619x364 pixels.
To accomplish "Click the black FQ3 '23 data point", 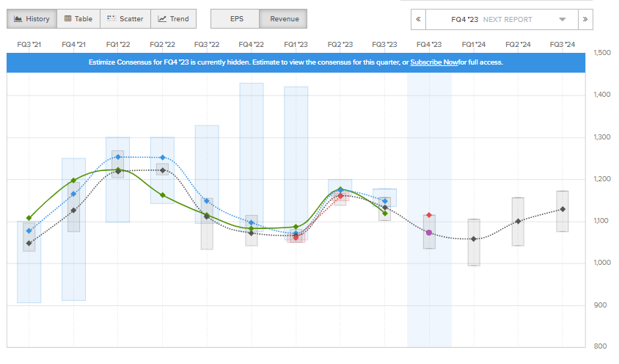I will click(385, 208).
